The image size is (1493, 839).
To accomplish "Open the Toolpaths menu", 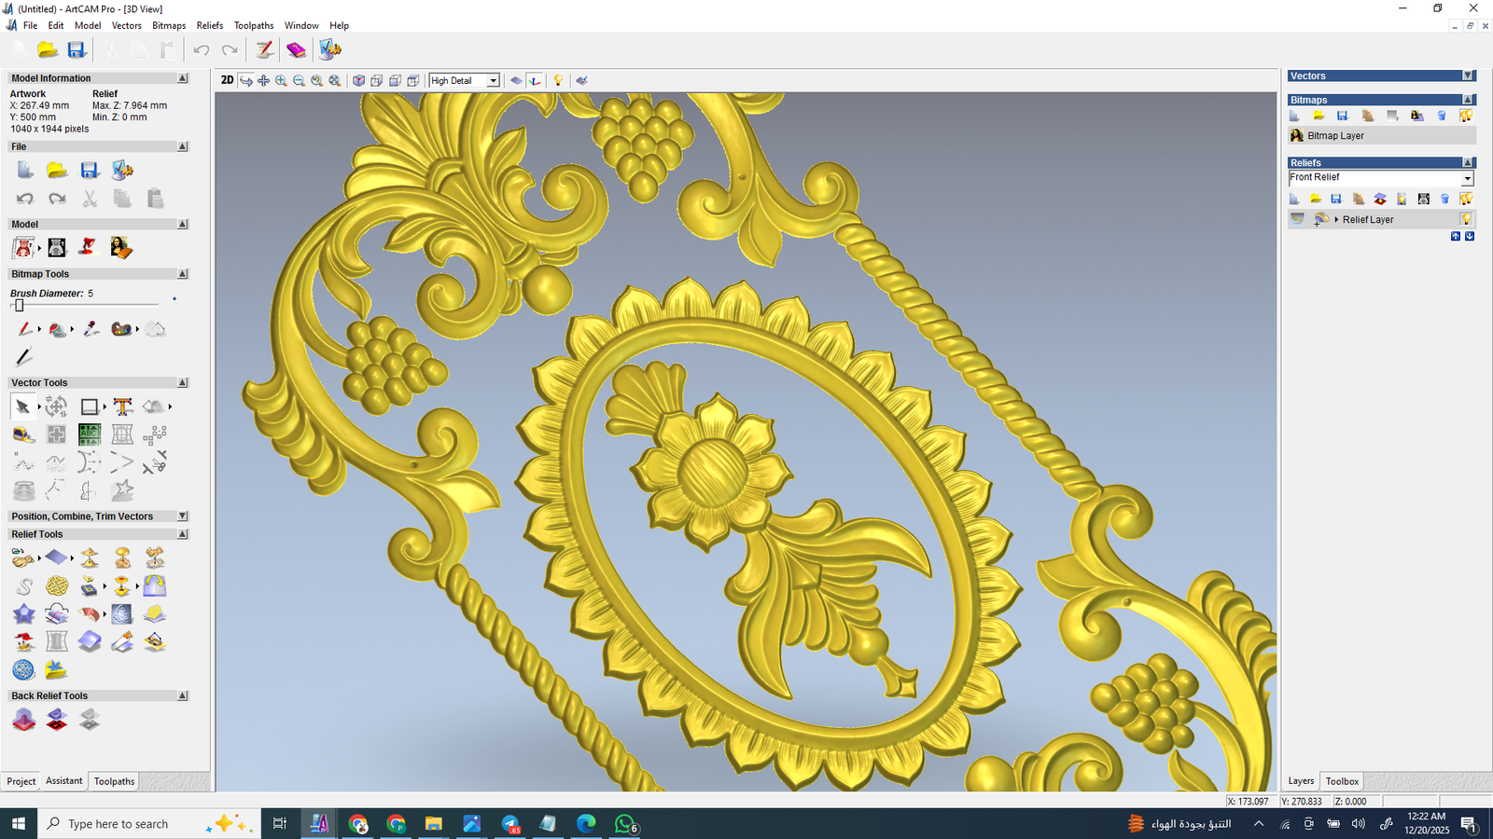I will click(x=253, y=25).
